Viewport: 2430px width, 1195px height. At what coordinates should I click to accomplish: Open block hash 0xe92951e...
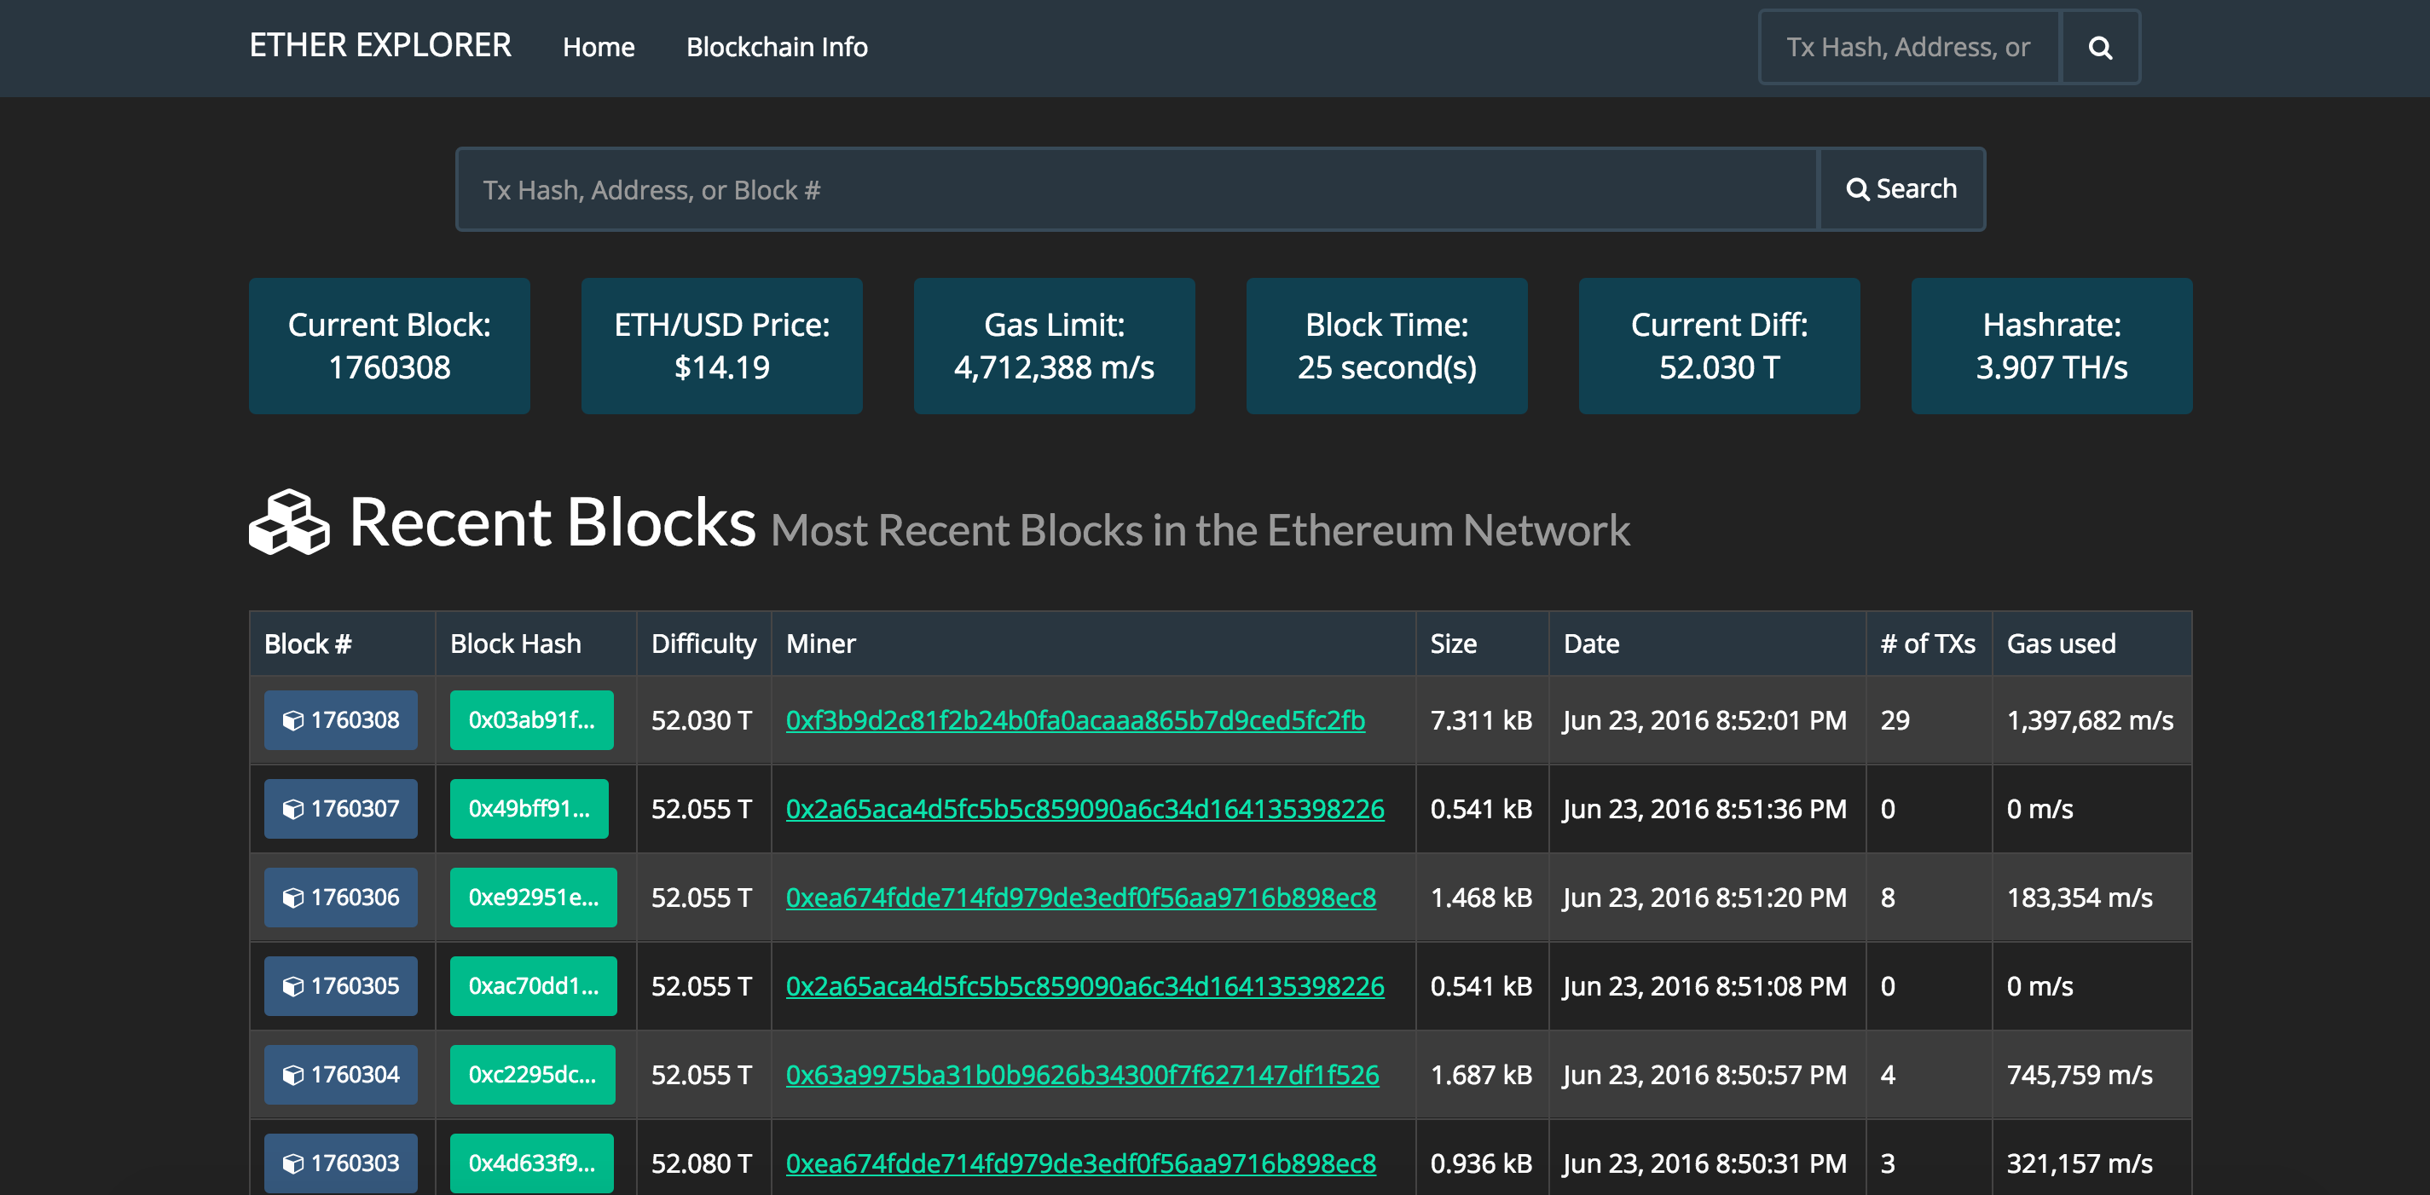coord(533,897)
